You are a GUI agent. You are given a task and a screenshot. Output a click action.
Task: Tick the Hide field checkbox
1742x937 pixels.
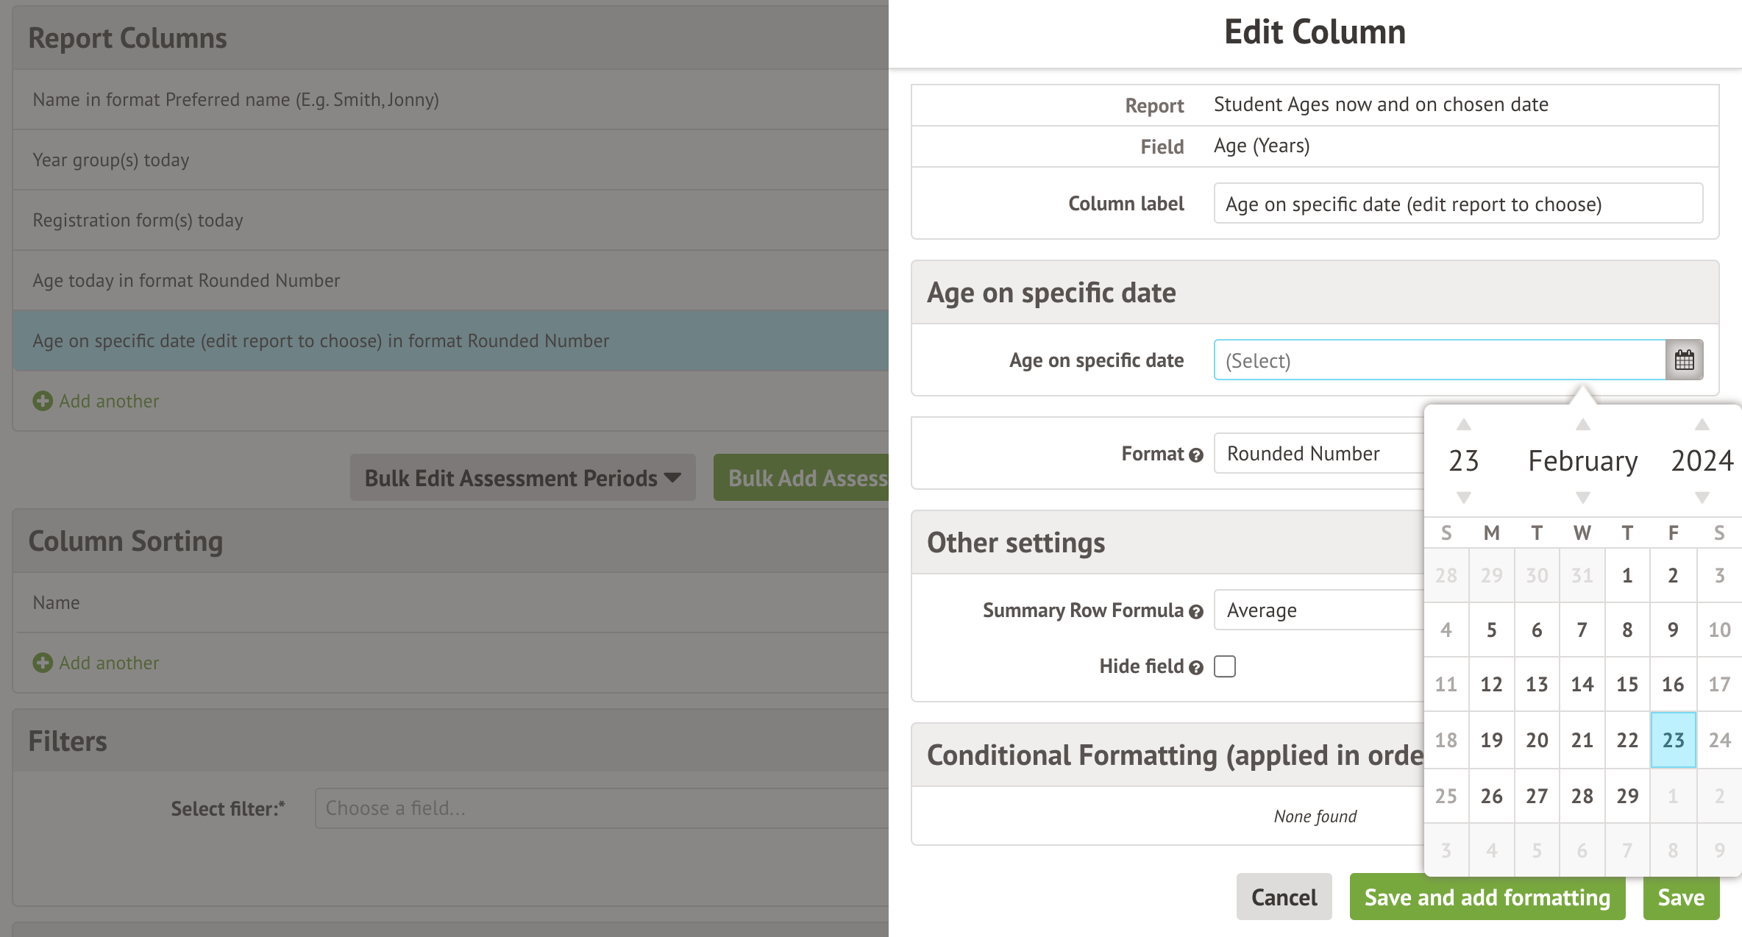coord(1225,666)
